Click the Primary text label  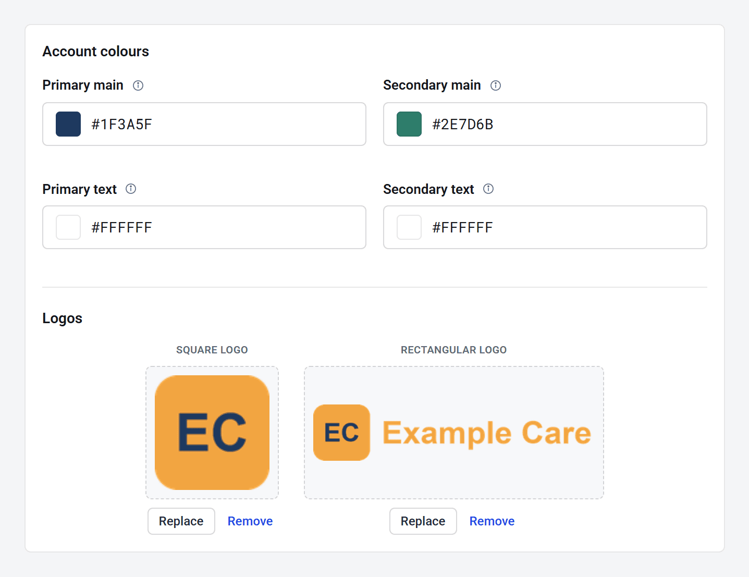tap(80, 189)
